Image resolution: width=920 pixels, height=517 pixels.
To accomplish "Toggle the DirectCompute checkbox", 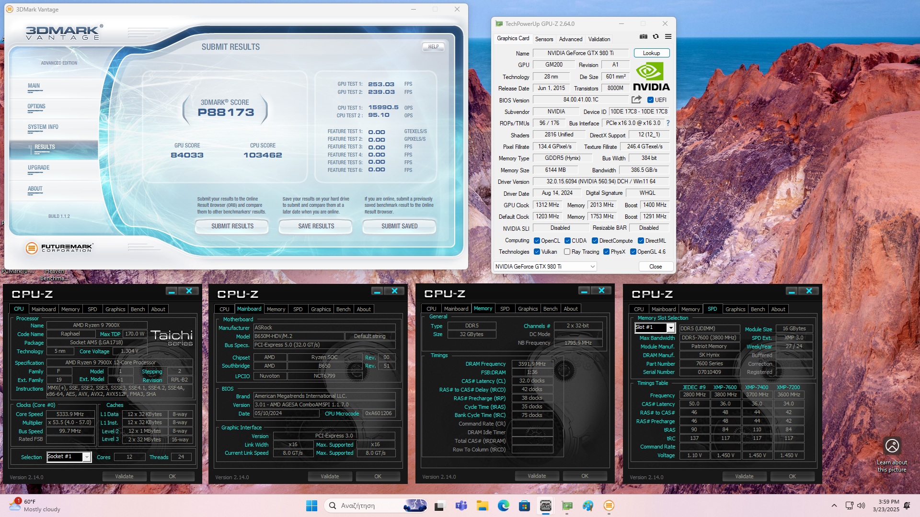I will 595,241.
